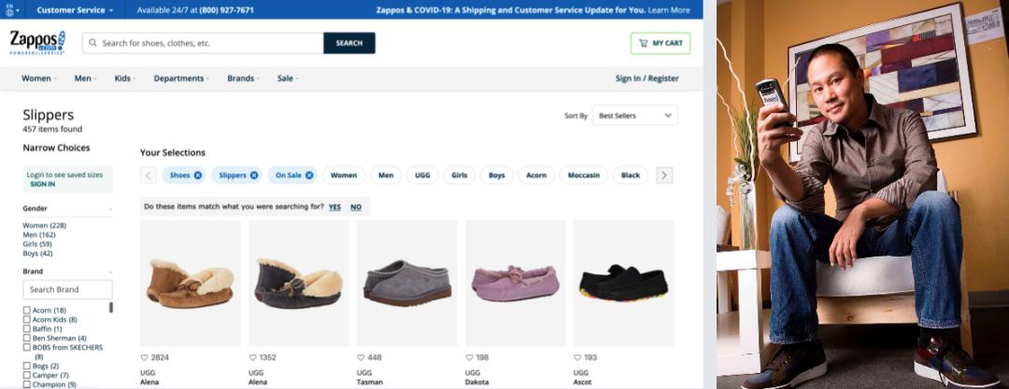Open the Customer Service dropdown
Image resolution: width=1009 pixels, height=389 pixels.
(x=75, y=10)
